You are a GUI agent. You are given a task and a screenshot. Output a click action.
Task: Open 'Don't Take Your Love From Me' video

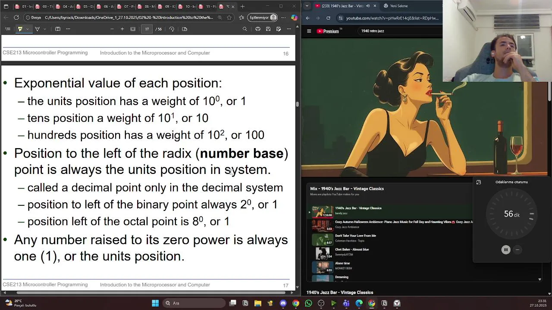click(x=390, y=239)
